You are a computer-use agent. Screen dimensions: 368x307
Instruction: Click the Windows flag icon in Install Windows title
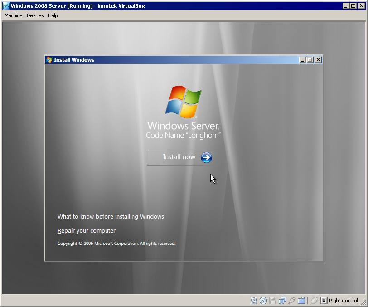(x=49, y=60)
